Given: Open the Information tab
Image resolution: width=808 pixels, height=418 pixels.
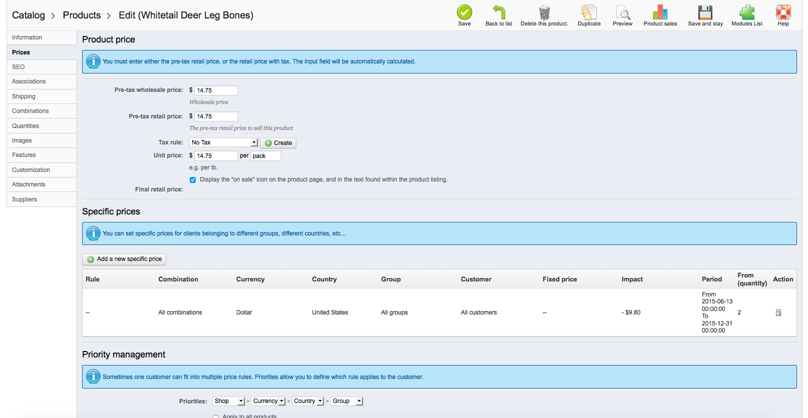Looking at the screenshot, I should 42,37.
